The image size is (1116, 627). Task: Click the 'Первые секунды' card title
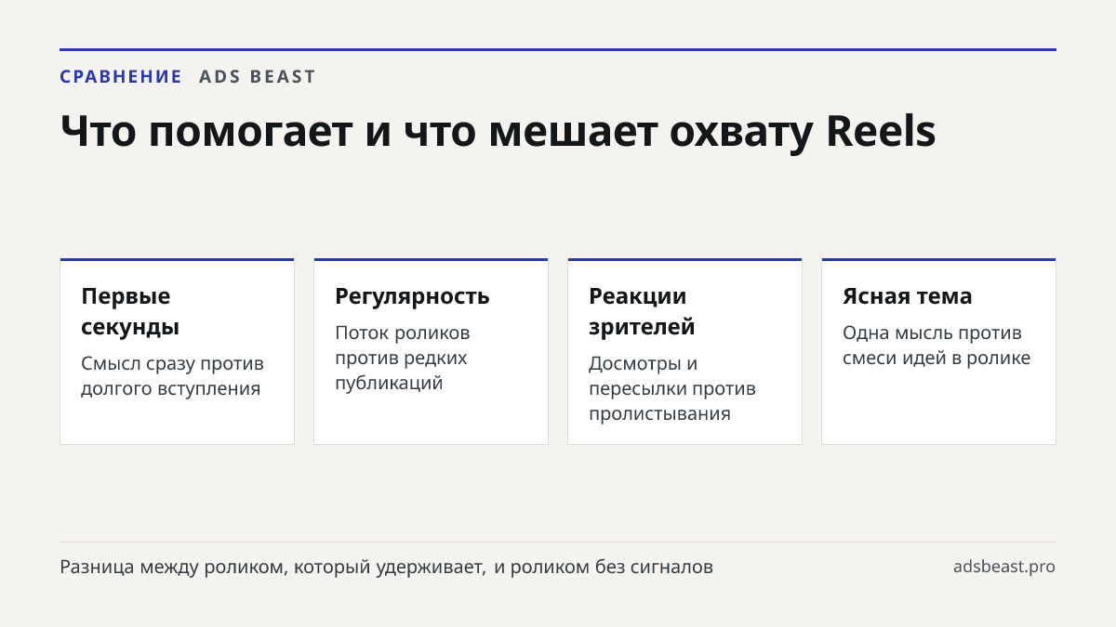tap(130, 311)
